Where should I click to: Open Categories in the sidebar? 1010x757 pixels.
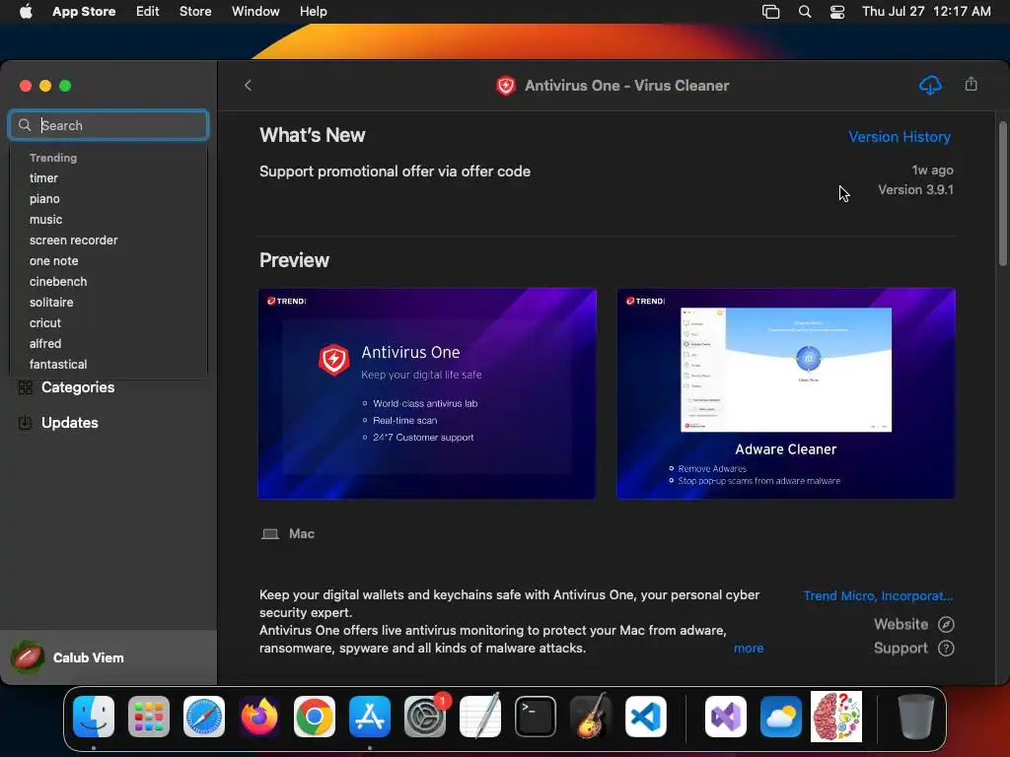78,387
